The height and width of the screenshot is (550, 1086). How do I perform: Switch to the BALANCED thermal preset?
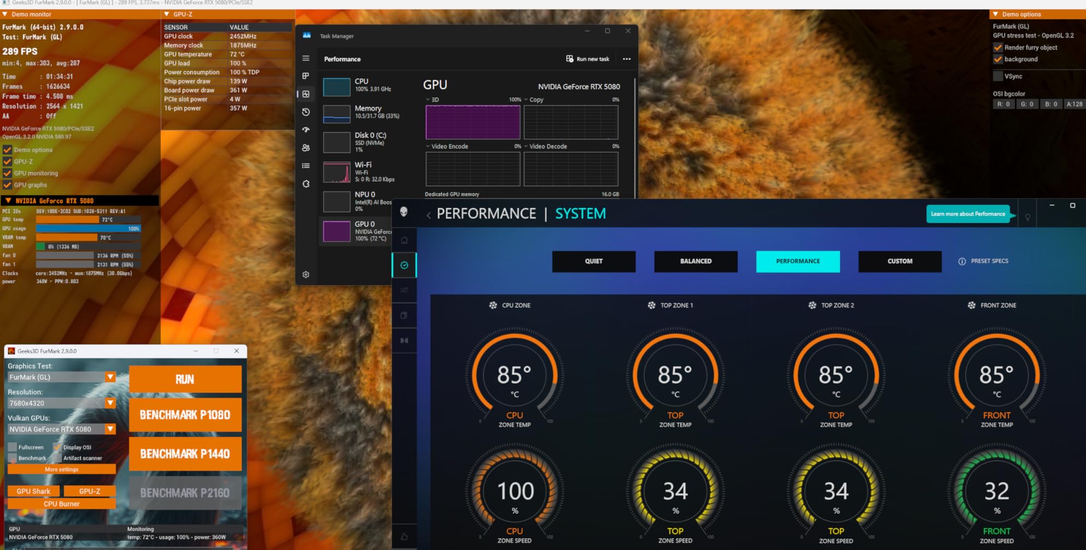coord(696,261)
